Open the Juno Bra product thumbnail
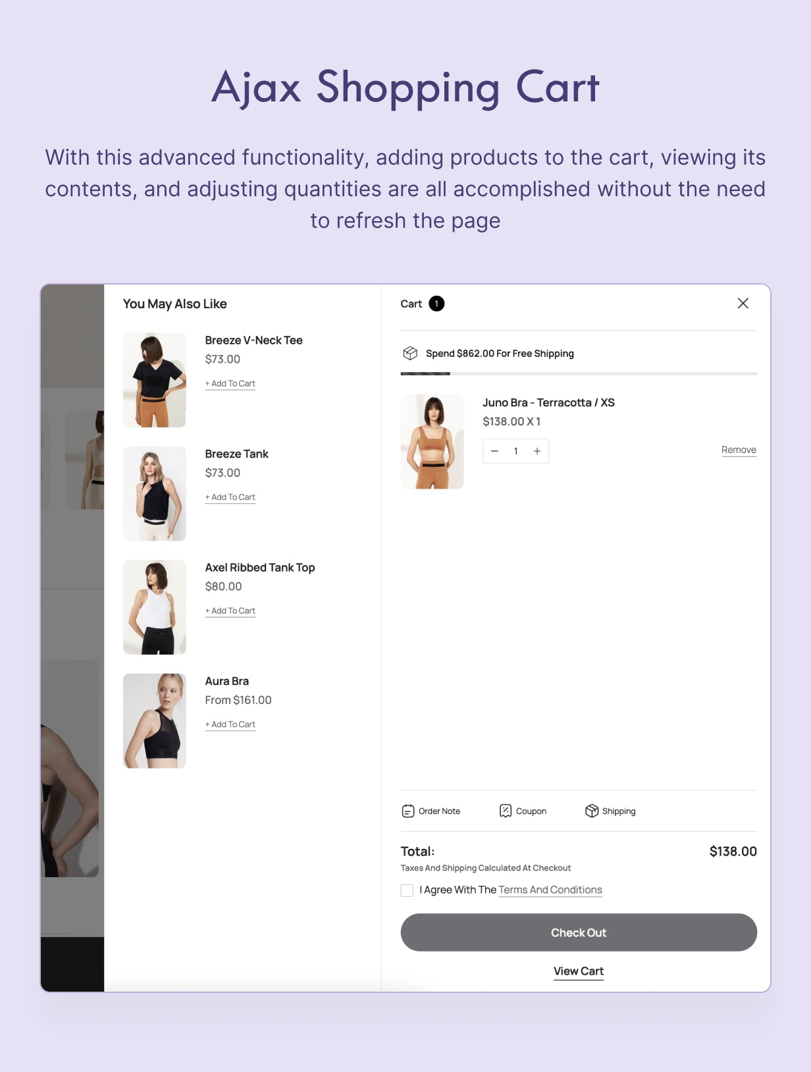 coord(432,441)
